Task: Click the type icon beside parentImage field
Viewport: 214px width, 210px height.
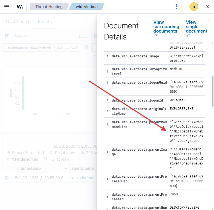Action: tap(107, 152)
